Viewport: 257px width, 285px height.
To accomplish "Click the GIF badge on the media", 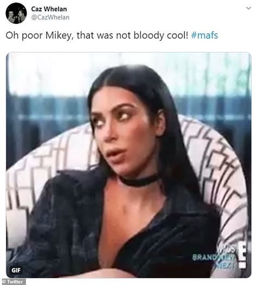I will coord(16,270).
